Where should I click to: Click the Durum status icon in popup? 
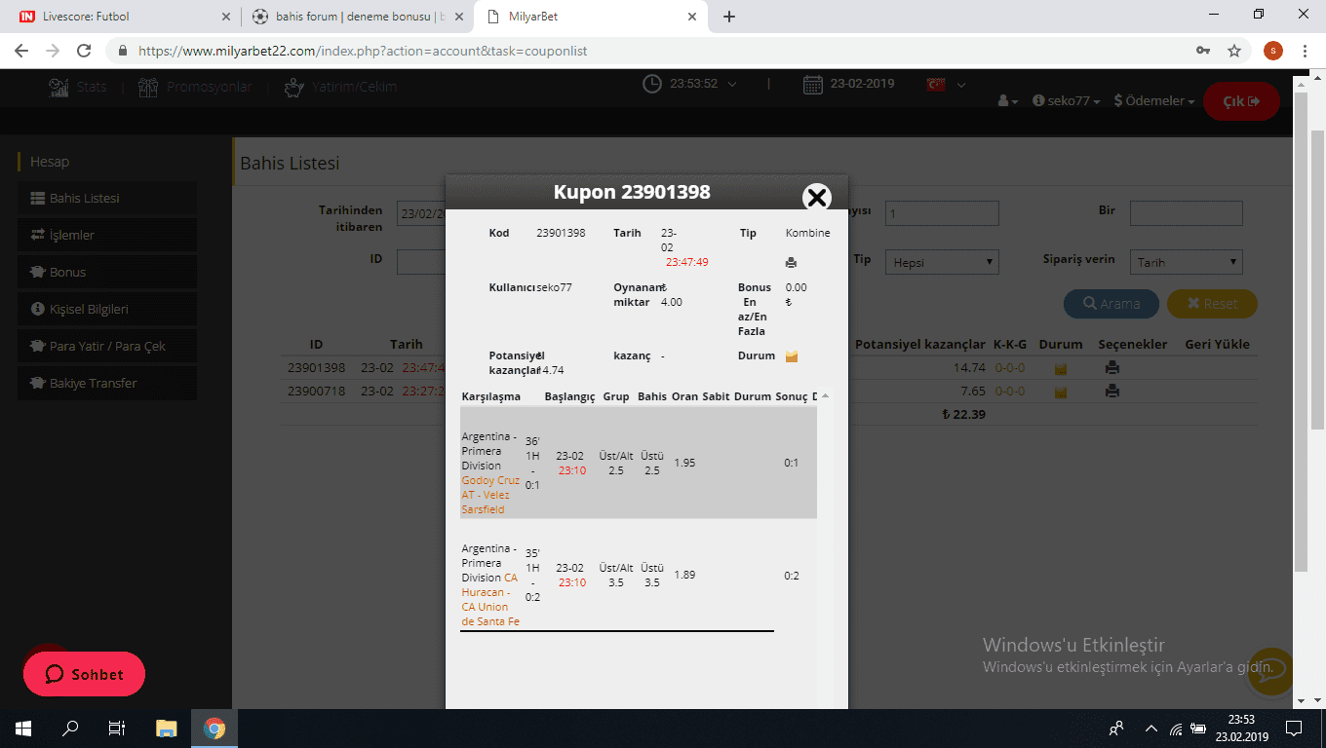(x=792, y=356)
